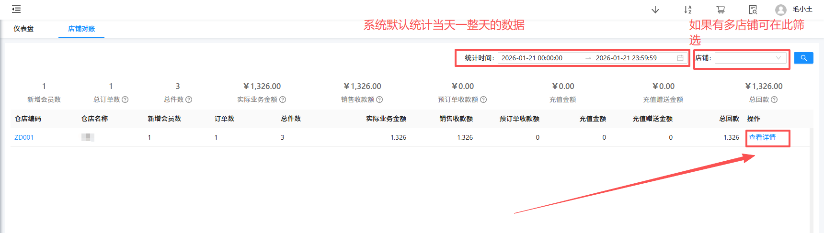Open the 查看详情 link for ZD001
The height and width of the screenshot is (233, 824).
click(x=762, y=137)
